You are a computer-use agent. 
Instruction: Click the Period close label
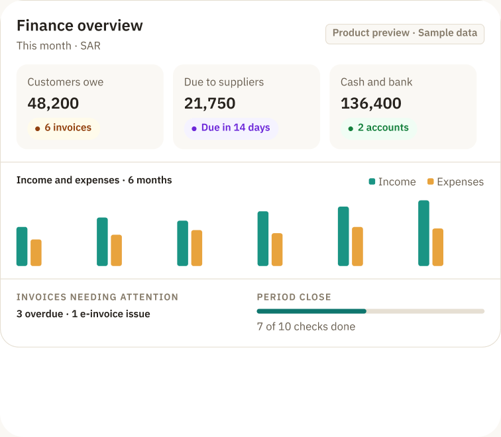point(294,297)
